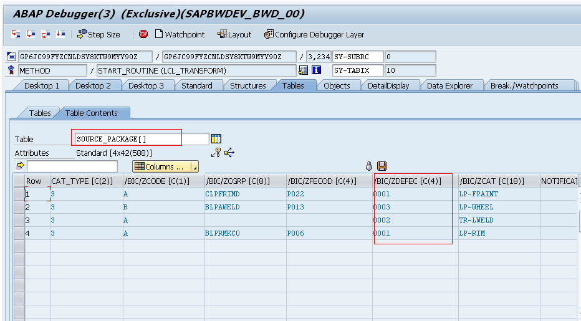The image size is (581, 321).
Task: Click the Step Into (single step) icon
Action: coord(16,34)
